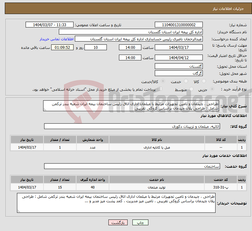Click the گروه خدمت field ساختمان

tap(132, 166)
